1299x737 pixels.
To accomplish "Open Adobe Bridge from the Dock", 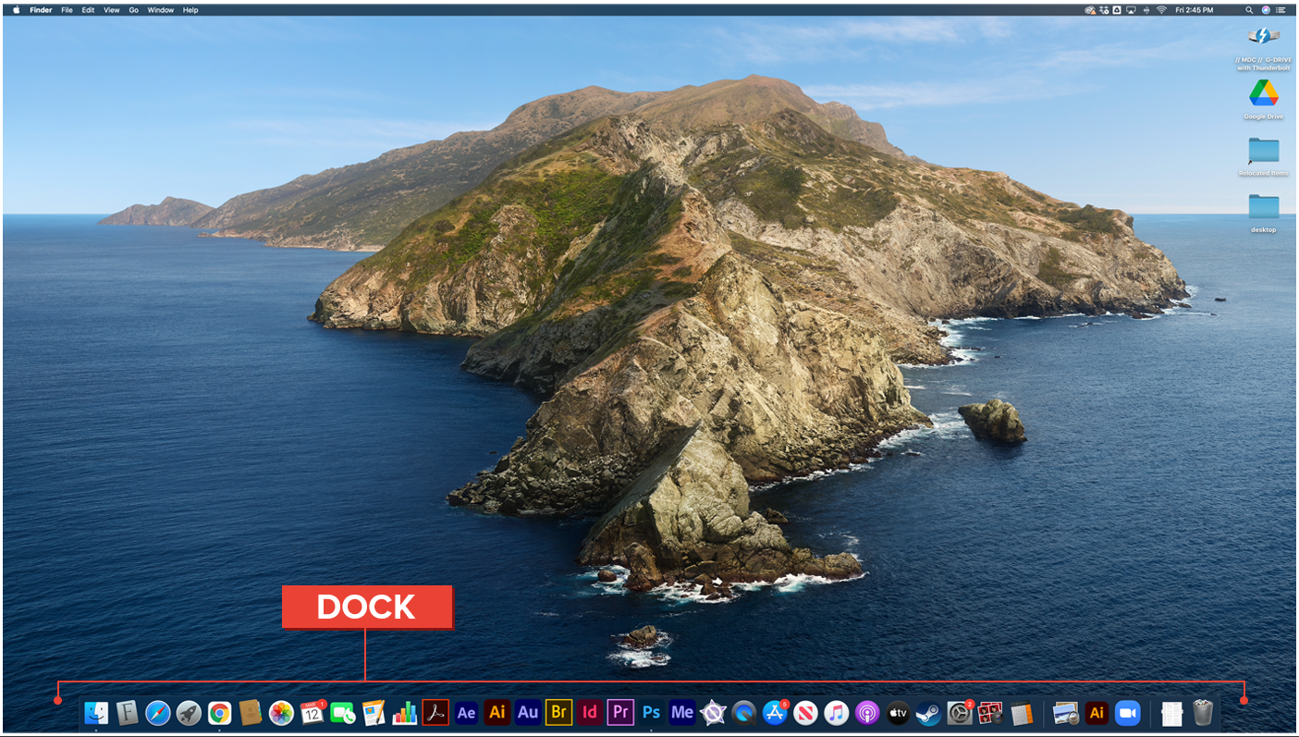I will (x=558, y=713).
